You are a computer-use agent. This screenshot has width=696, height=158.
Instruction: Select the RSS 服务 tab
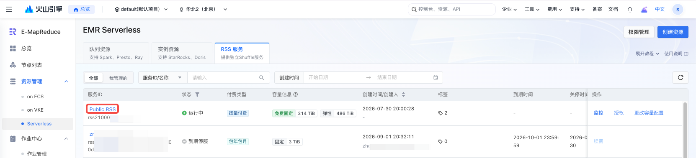click(x=242, y=53)
